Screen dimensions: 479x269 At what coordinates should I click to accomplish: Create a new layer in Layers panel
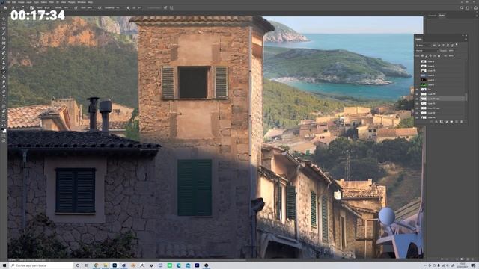click(457, 121)
